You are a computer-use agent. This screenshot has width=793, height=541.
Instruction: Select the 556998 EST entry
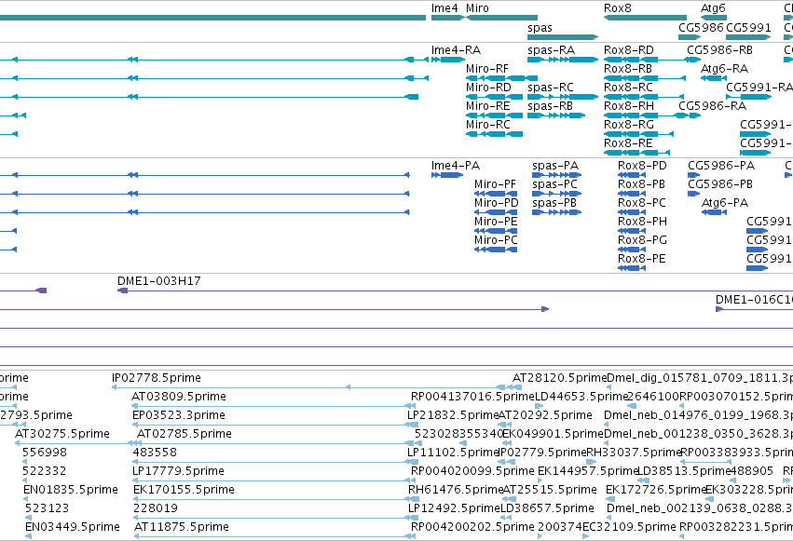pos(45,453)
